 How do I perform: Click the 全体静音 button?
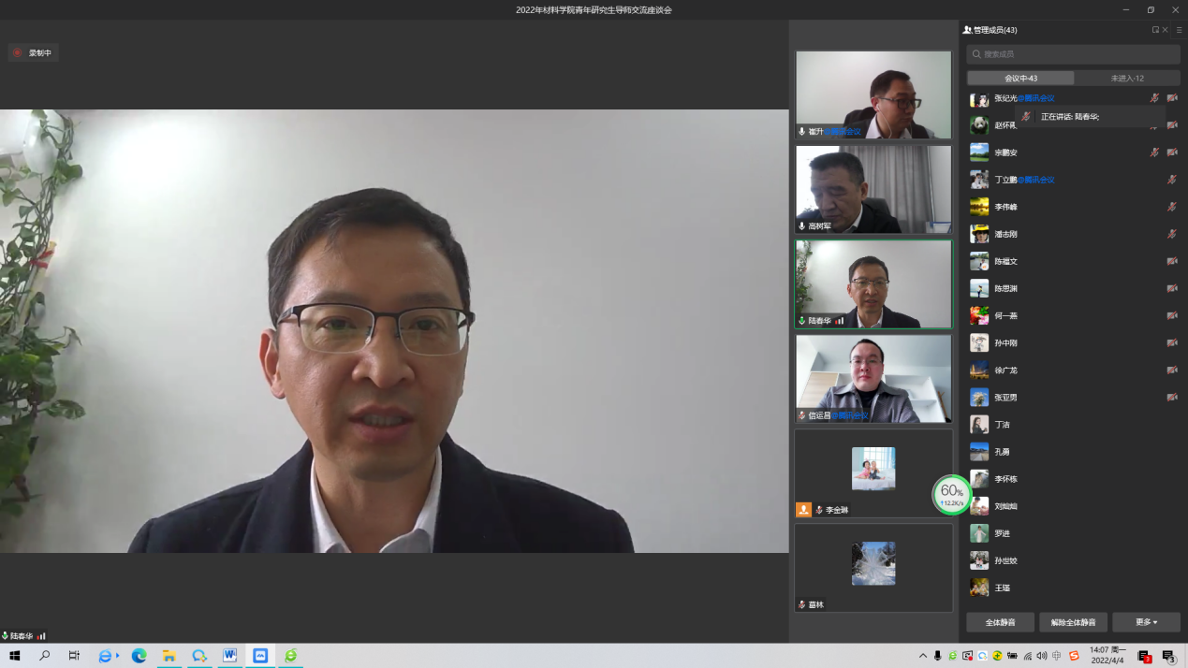[1000, 622]
